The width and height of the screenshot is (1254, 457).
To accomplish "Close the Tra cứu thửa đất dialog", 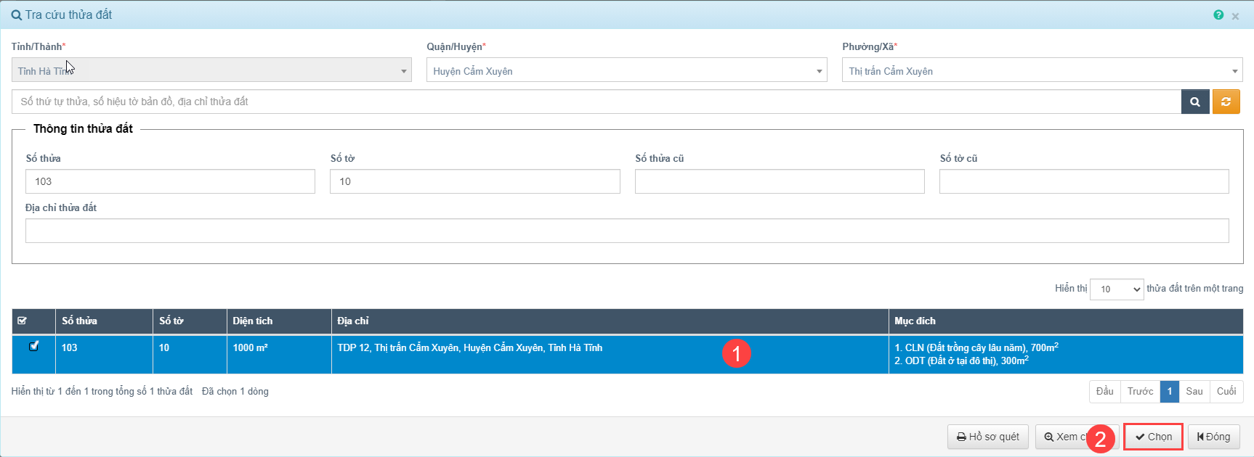I will click(x=1235, y=16).
